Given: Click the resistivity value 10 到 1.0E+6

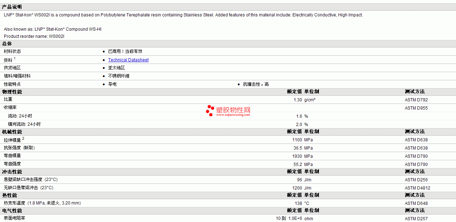Looking at the screenshot, I should [289, 218].
